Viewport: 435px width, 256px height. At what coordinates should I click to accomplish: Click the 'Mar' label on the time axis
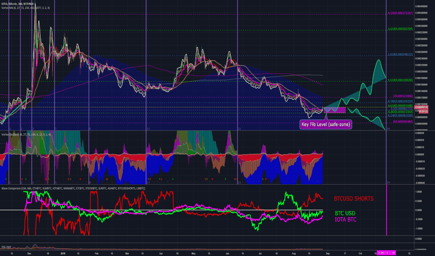pos(127,253)
